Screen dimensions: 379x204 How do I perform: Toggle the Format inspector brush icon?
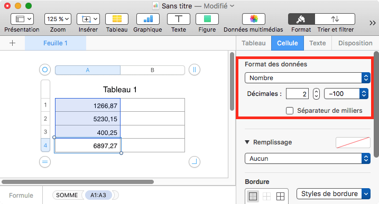(x=301, y=19)
